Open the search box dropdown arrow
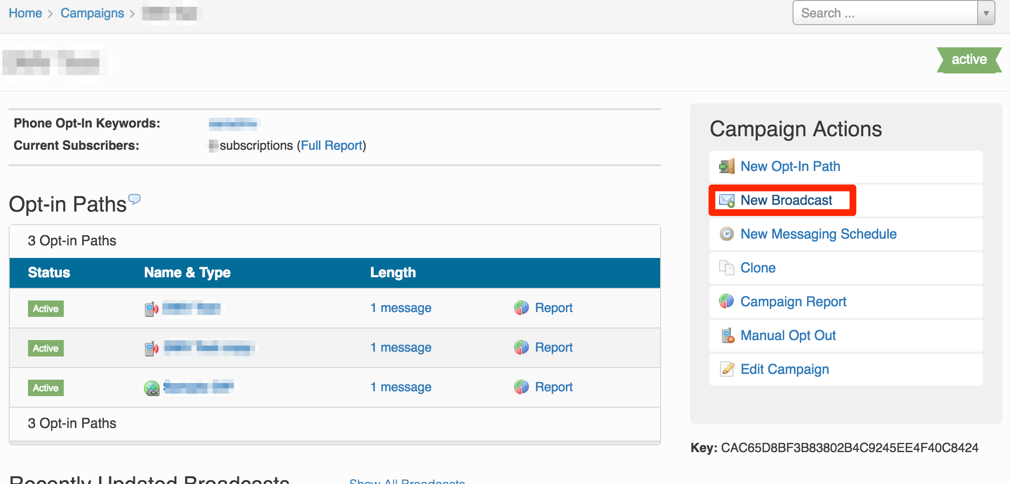This screenshot has height=484, width=1010. click(986, 13)
